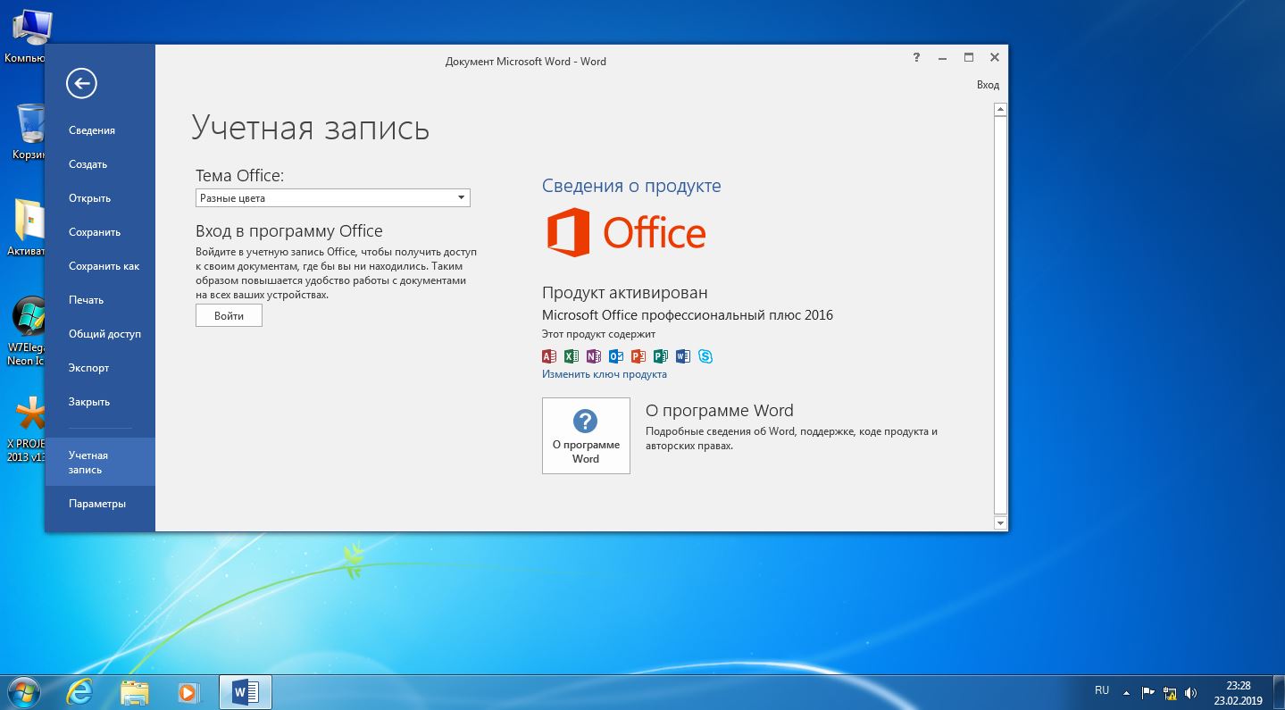Click the Продукт активирован text
Screen dimensions: 1285x710
(x=625, y=292)
